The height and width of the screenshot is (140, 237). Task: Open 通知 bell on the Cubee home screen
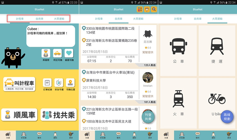click(x=55, y=135)
